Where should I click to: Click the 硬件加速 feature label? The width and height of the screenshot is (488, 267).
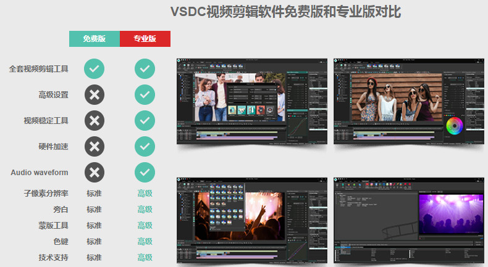click(x=53, y=146)
